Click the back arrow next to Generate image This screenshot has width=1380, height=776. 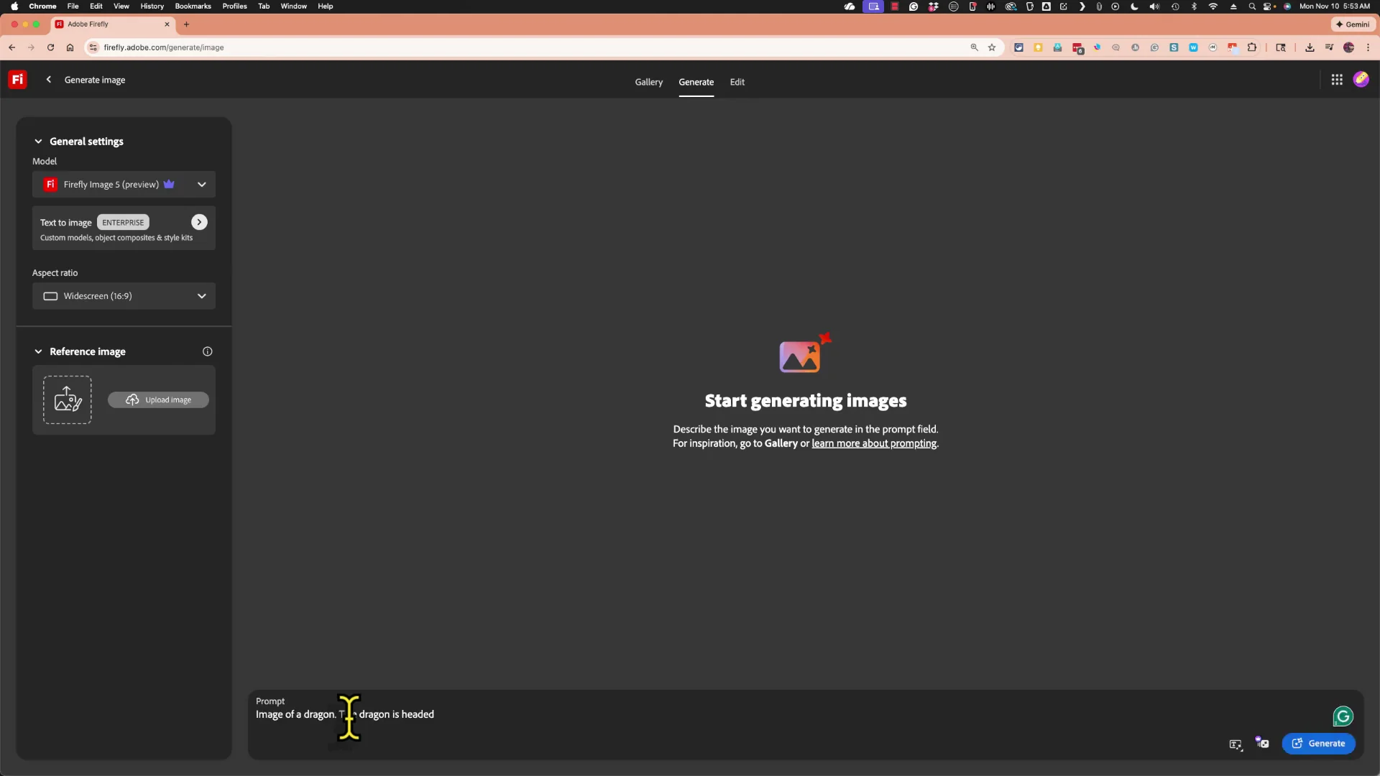coord(48,79)
